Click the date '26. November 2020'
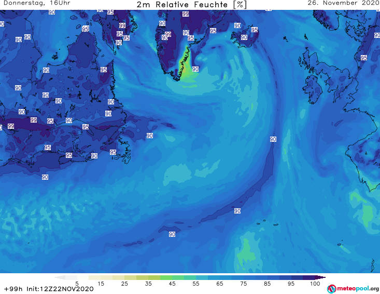 pyautogui.click(x=343, y=3)
